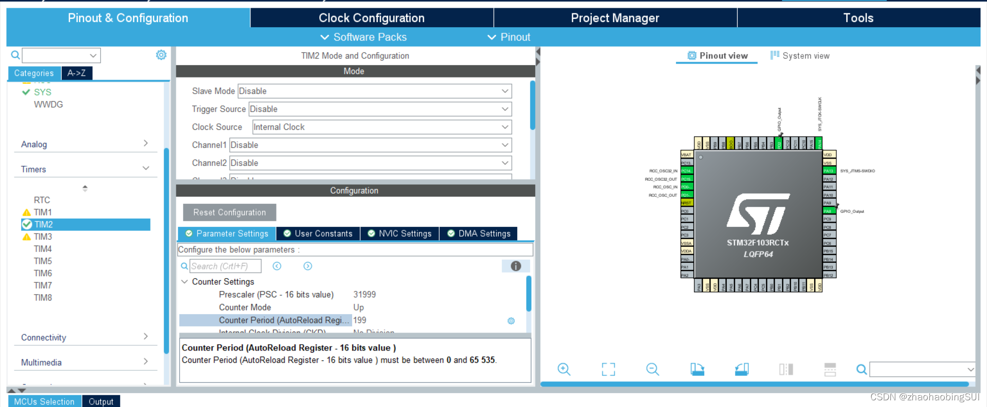Expand the Multimedia category
Image resolution: width=987 pixels, height=407 pixels.
[85, 362]
